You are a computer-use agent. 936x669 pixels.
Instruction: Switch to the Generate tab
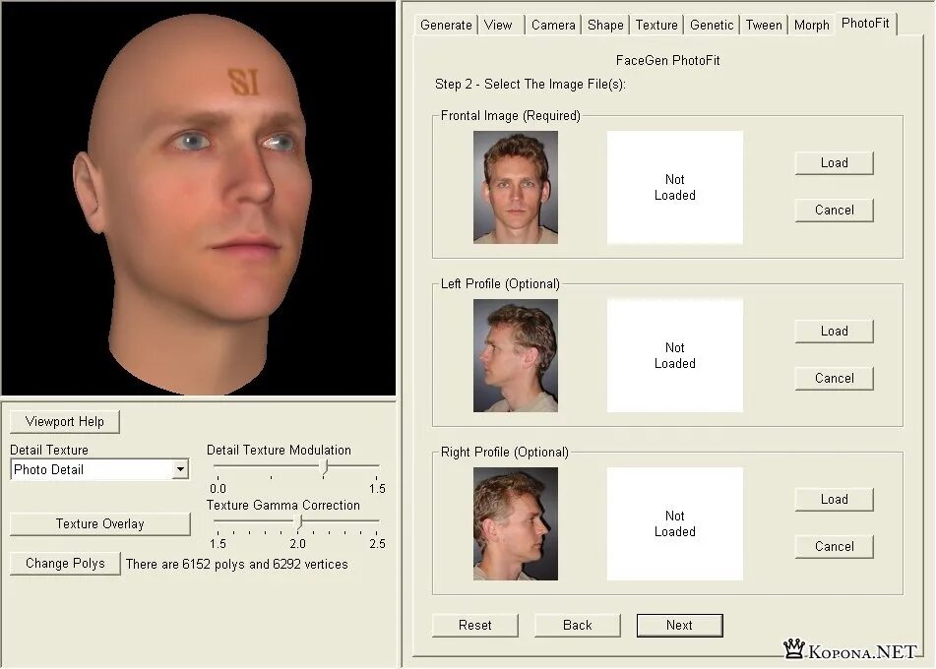[446, 25]
